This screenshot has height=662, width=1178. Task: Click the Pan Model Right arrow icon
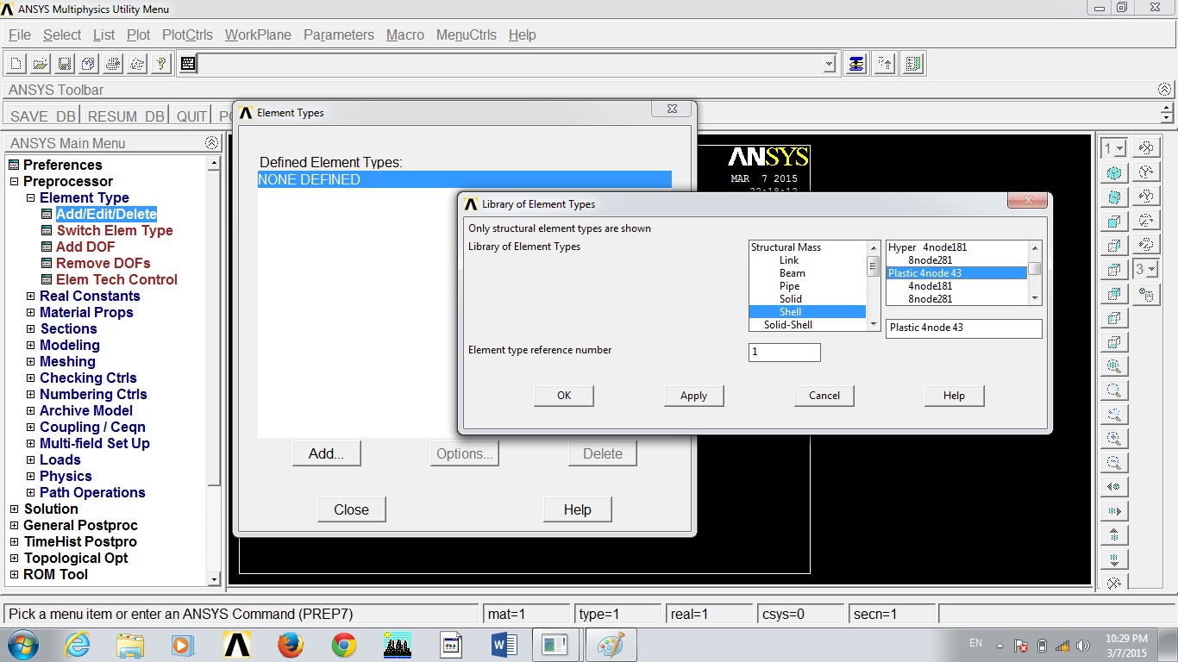tap(1114, 511)
